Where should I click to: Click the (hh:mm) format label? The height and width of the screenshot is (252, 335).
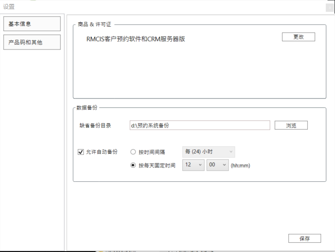[240, 166]
